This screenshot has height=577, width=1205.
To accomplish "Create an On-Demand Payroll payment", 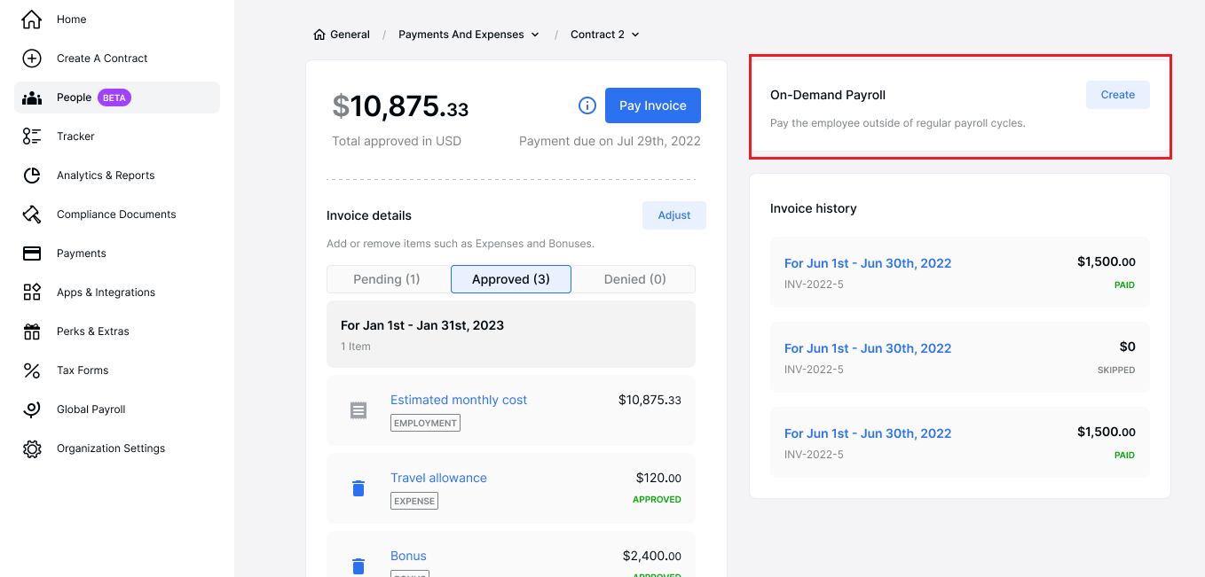I will coord(1117,95).
